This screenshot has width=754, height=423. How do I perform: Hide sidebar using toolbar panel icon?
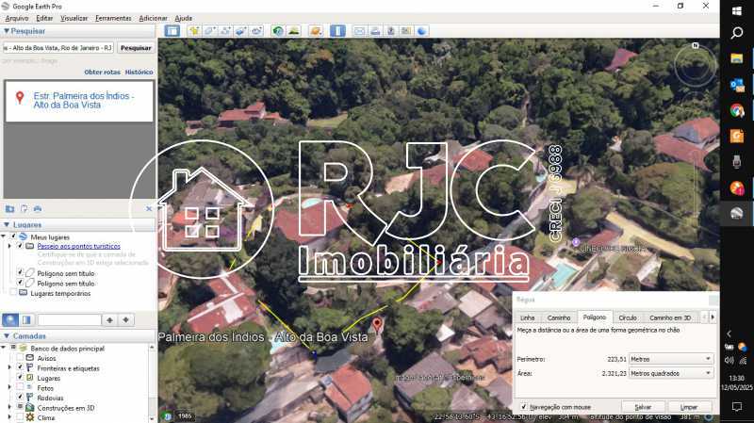click(x=172, y=31)
